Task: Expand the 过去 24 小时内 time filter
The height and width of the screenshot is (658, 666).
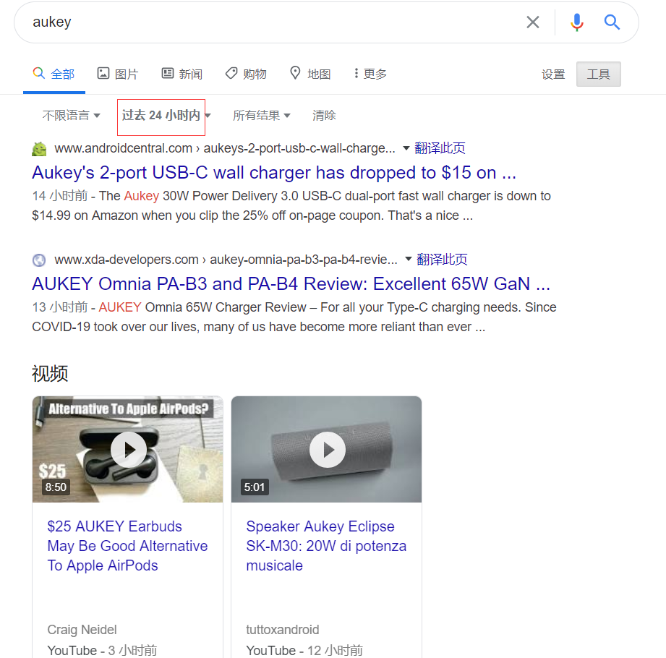Action: [166, 115]
